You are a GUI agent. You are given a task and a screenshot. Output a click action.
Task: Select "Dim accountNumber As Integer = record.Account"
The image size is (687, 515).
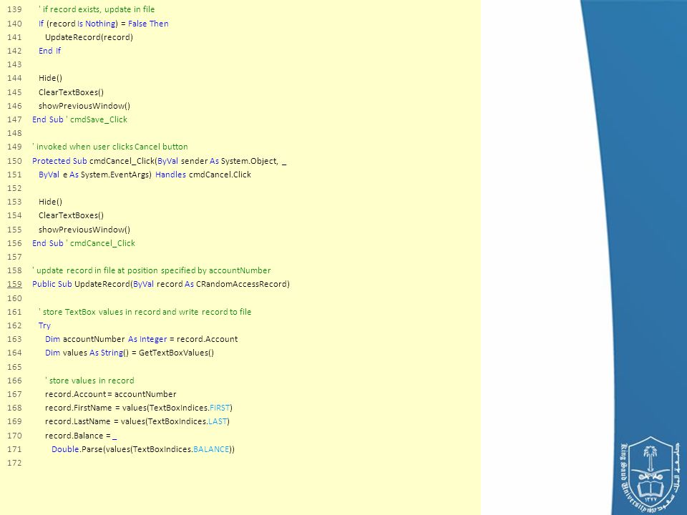tap(141, 339)
